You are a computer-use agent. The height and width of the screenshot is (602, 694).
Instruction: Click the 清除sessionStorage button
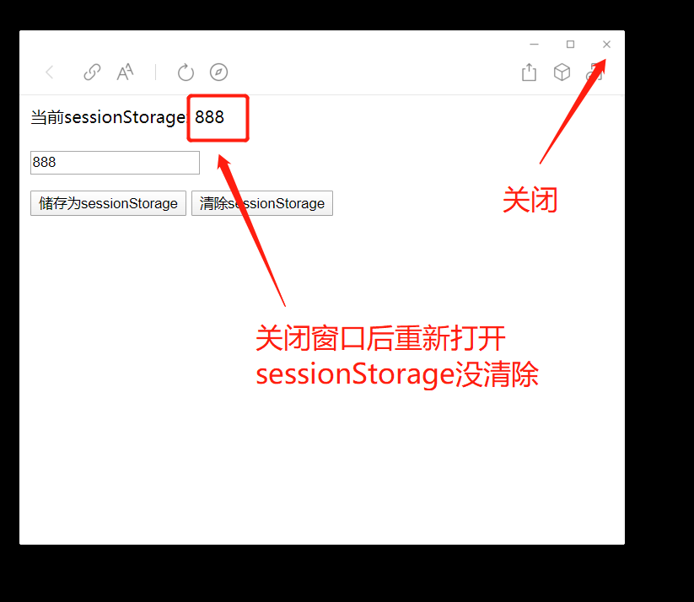pyautogui.click(x=262, y=203)
